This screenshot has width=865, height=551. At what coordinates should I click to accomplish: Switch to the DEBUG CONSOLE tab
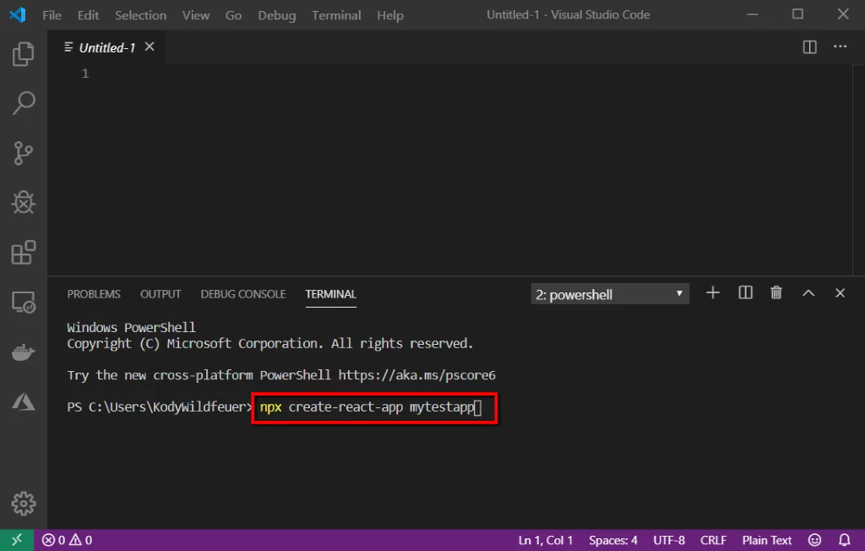[243, 294]
